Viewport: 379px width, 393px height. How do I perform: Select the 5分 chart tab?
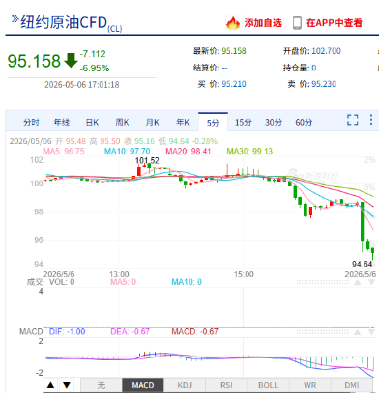click(x=213, y=123)
